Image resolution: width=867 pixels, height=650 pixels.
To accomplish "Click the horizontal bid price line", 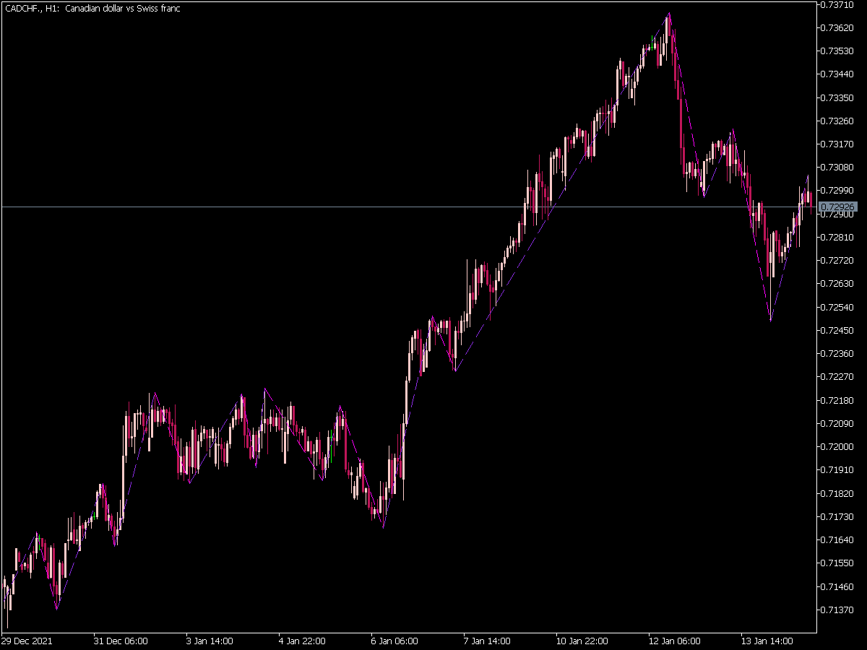I will pos(408,207).
